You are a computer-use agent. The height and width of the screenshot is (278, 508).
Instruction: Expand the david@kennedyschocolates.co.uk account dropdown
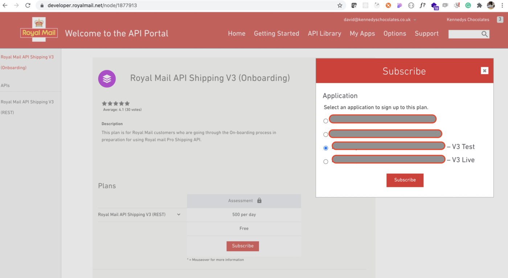point(415,20)
